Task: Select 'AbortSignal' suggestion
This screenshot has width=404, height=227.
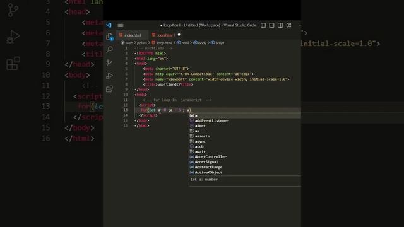Action: (245, 162)
